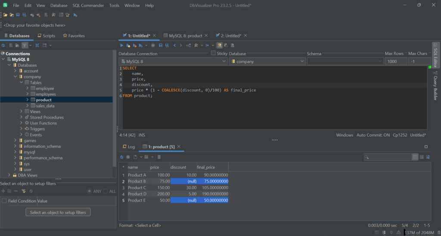
Task: Expand the Stored Procedures node
Action: click(22, 117)
